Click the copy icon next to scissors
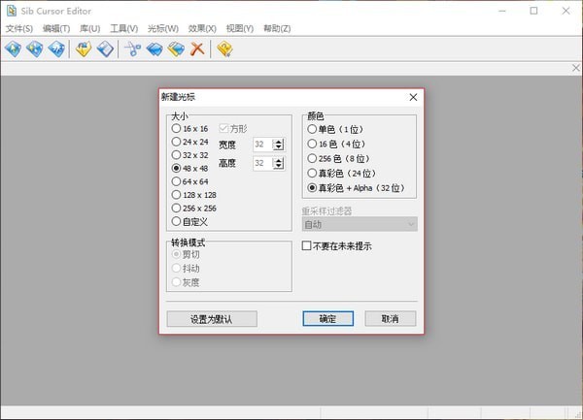 point(154,48)
